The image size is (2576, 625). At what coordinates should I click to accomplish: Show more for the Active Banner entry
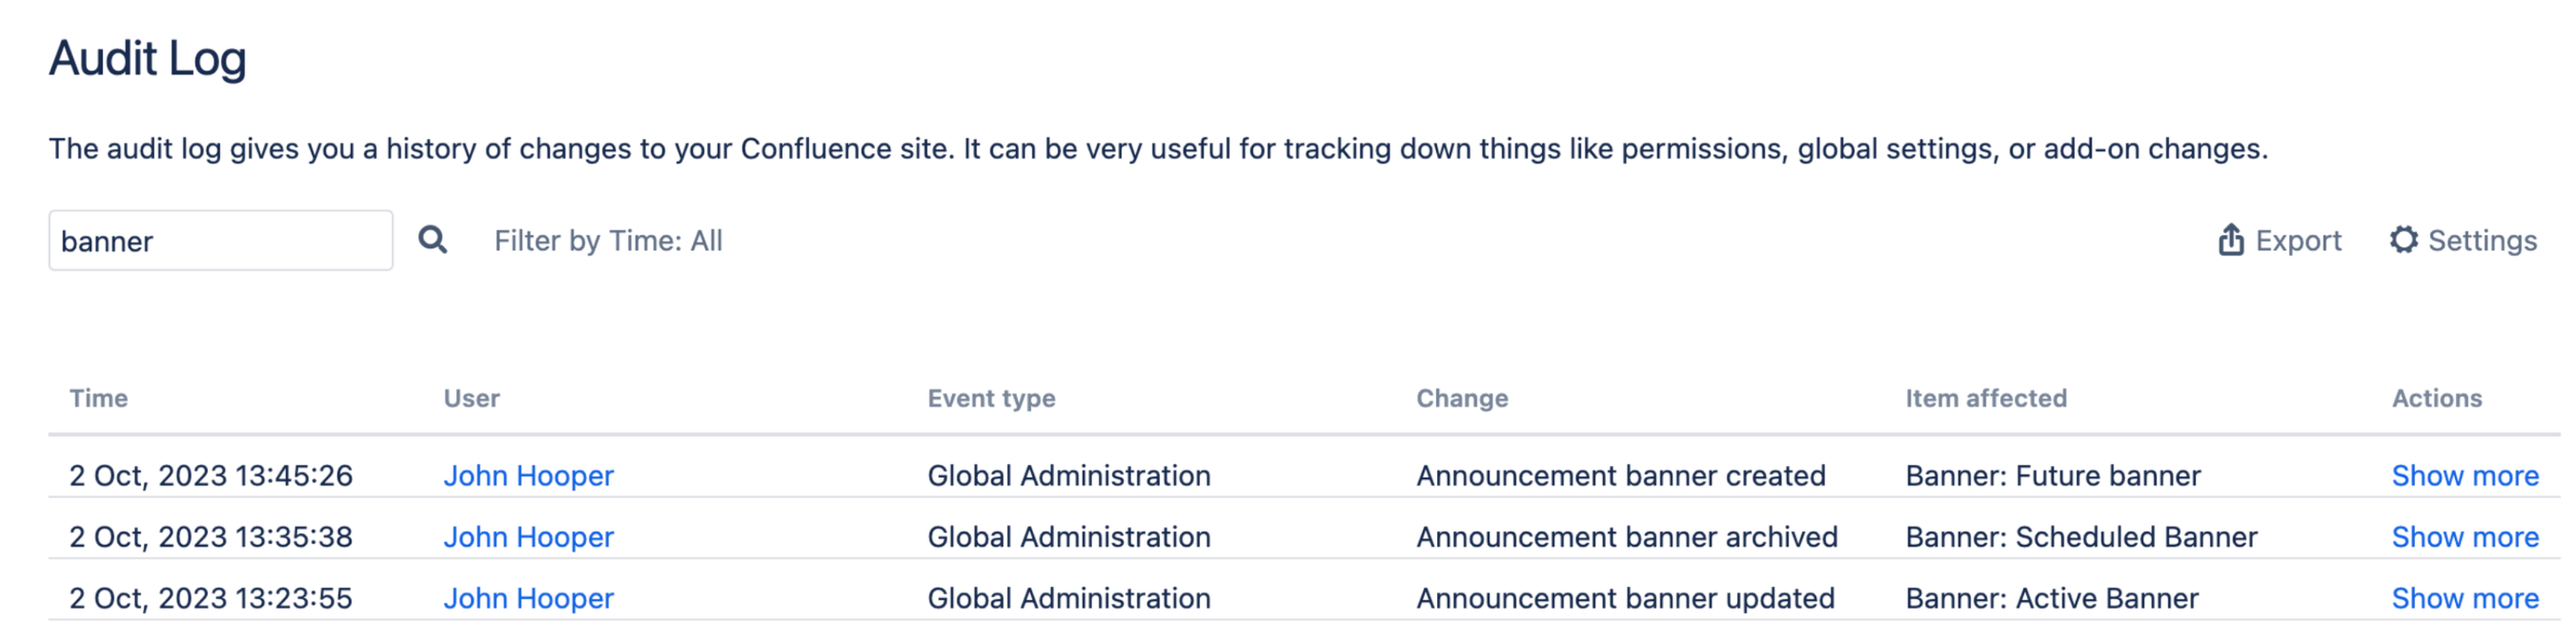tap(2465, 598)
